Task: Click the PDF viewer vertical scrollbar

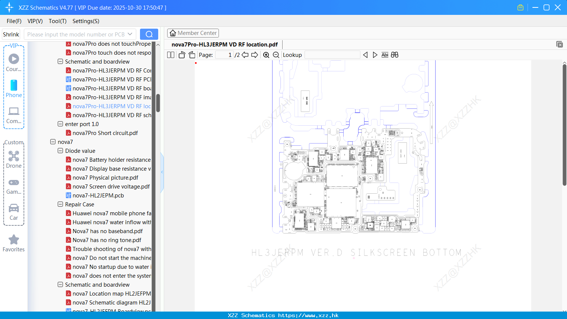Action: [x=564, y=125]
